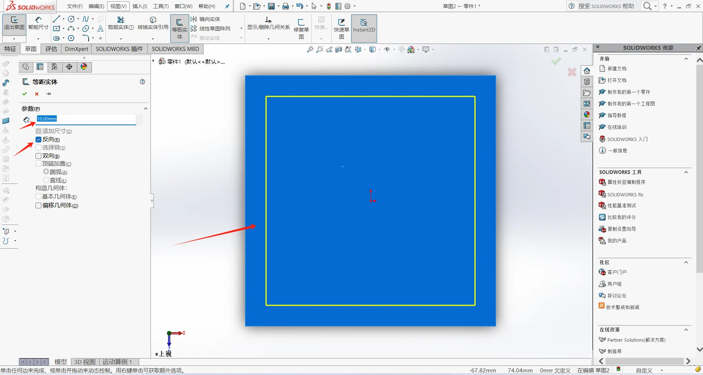Toggle Instant2D mode

coord(364,29)
